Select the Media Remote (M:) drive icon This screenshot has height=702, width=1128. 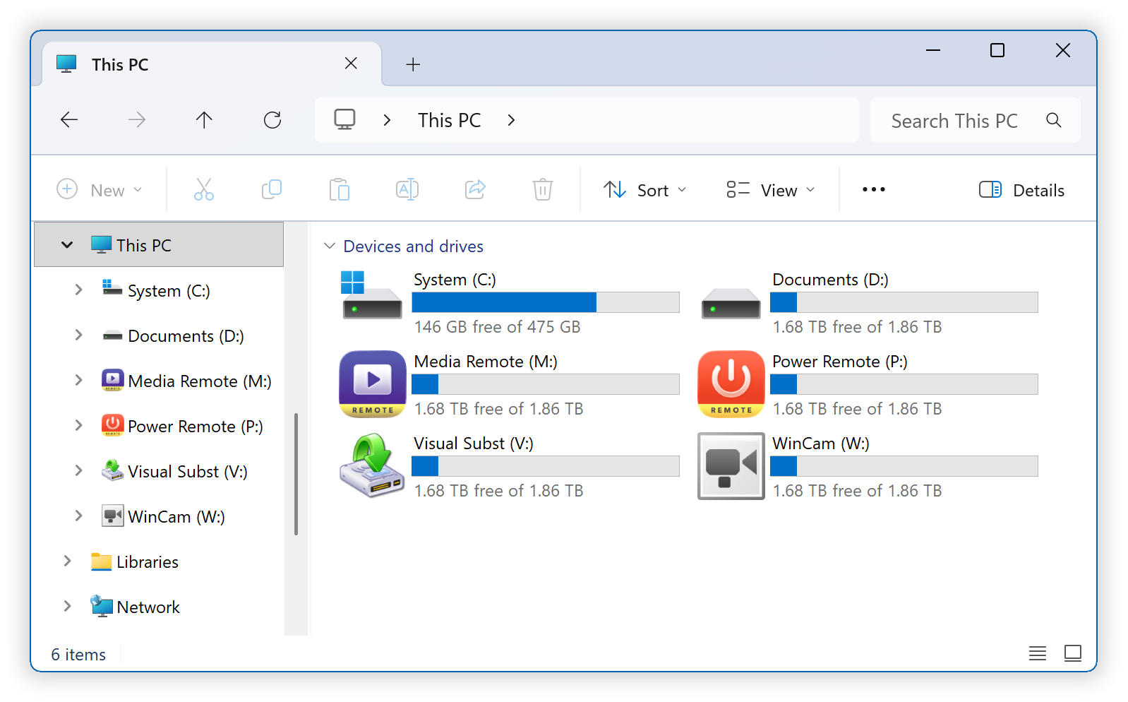point(373,384)
